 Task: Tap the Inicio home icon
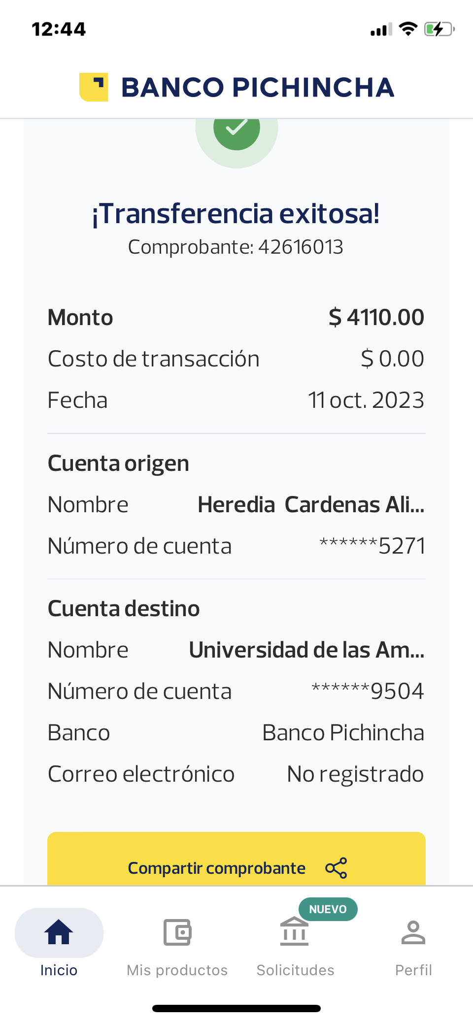pos(59,932)
